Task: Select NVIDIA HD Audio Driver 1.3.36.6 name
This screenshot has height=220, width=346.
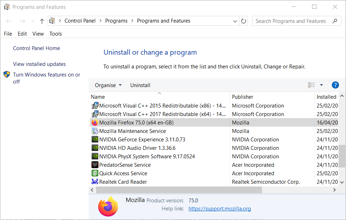Action: pyautogui.click(x=137, y=148)
